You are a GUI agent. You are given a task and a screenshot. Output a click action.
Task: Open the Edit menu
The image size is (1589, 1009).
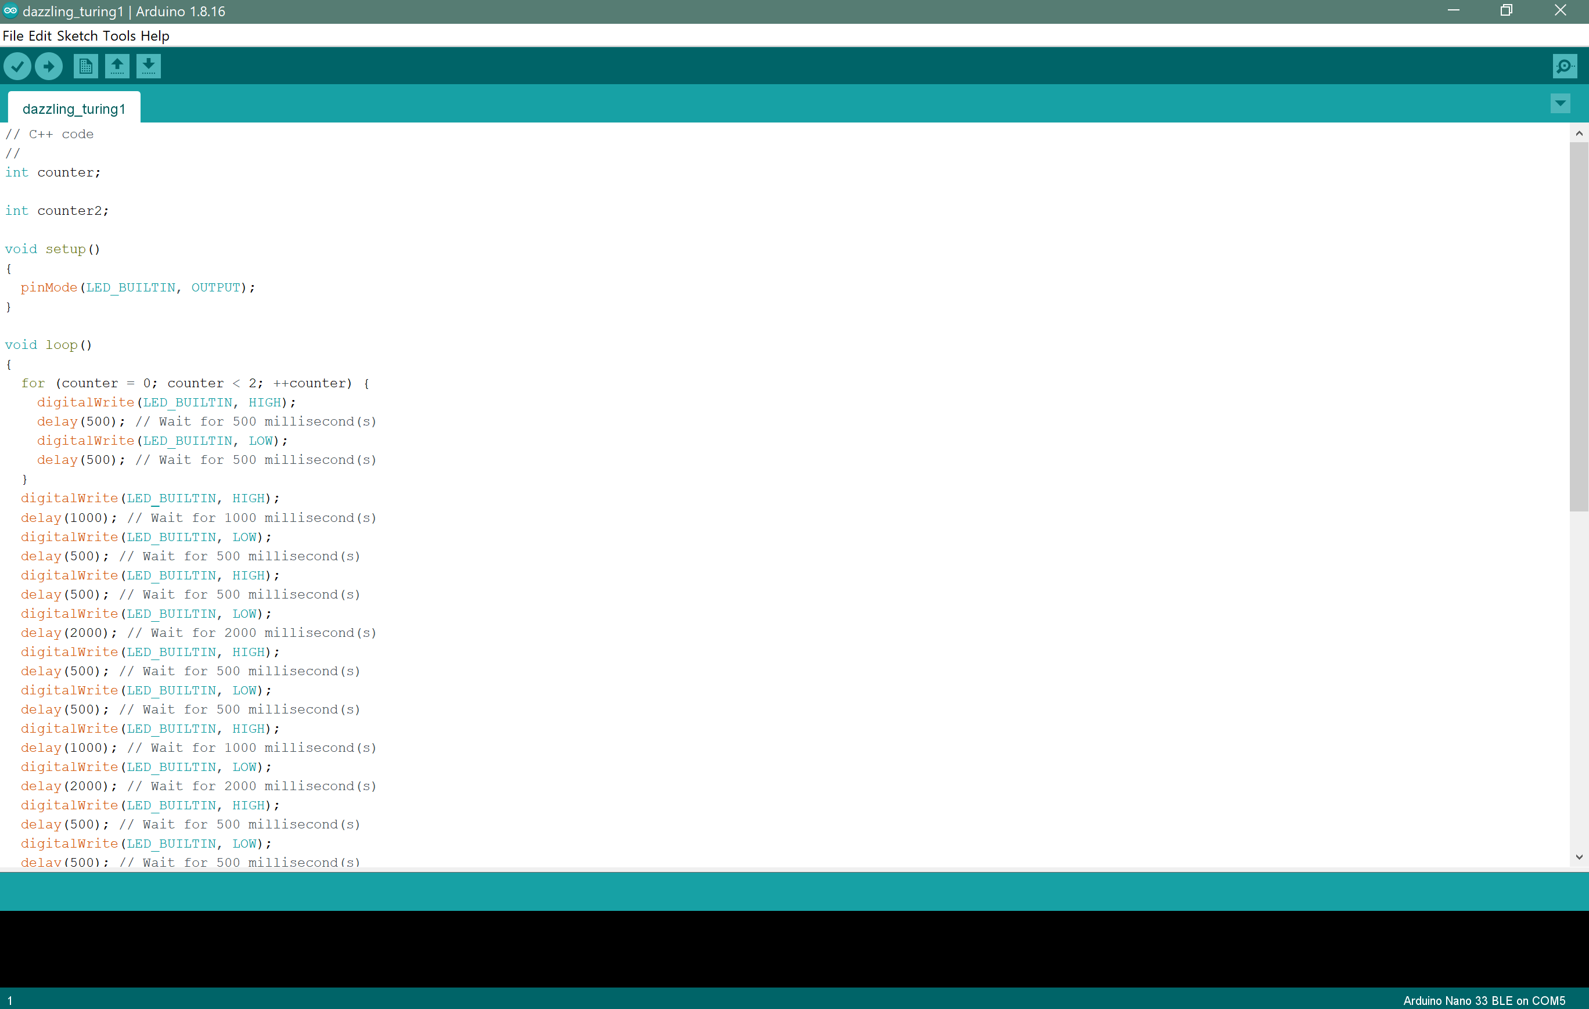pyautogui.click(x=39, y=35)
